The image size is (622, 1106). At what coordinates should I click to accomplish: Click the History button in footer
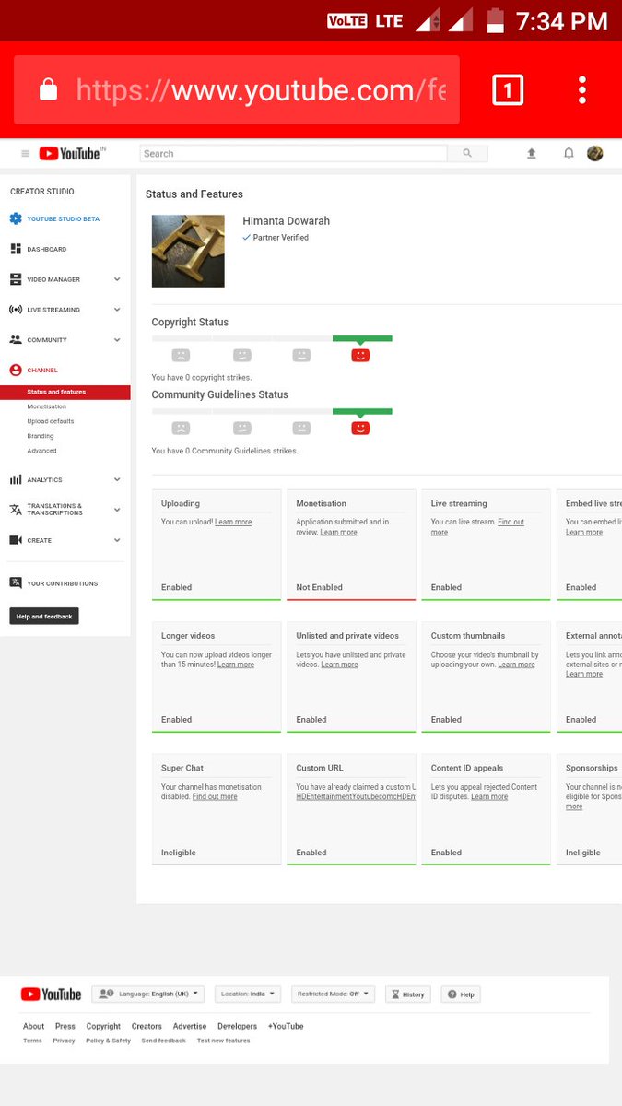point(408,994)
